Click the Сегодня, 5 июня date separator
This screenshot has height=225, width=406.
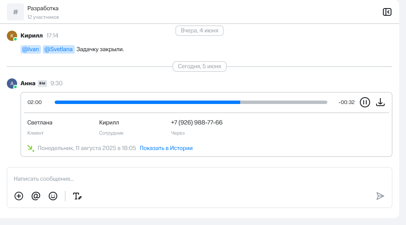pyautogui.click(x=200, y=66)
